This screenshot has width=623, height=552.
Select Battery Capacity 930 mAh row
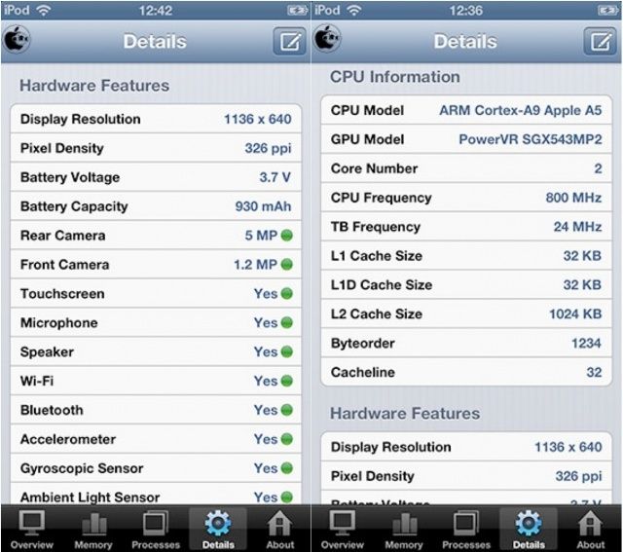click(x=156, y=206)
